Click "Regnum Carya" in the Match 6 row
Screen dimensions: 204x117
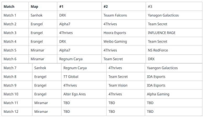click(x=71, y=59)
